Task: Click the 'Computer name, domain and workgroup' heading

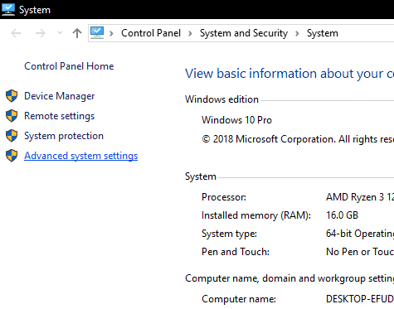Action: [x=289, y=278]
